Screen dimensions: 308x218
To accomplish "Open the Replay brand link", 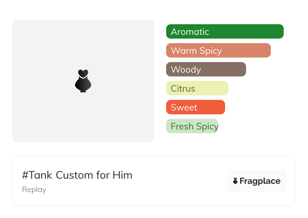I will (x=34, y=189).
